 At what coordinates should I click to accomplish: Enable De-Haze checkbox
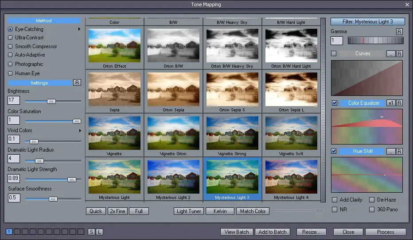click(x=372, y=200)
